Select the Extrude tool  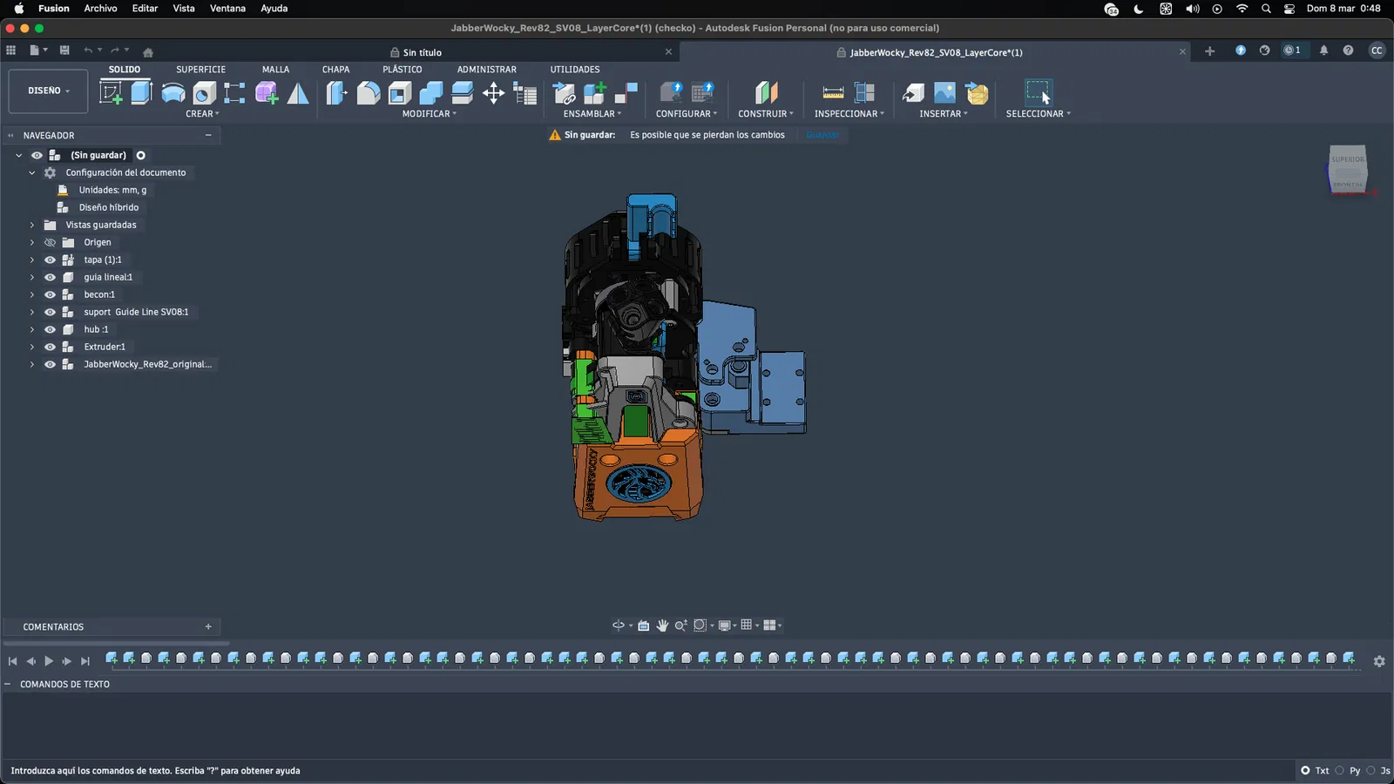point(141,92)
